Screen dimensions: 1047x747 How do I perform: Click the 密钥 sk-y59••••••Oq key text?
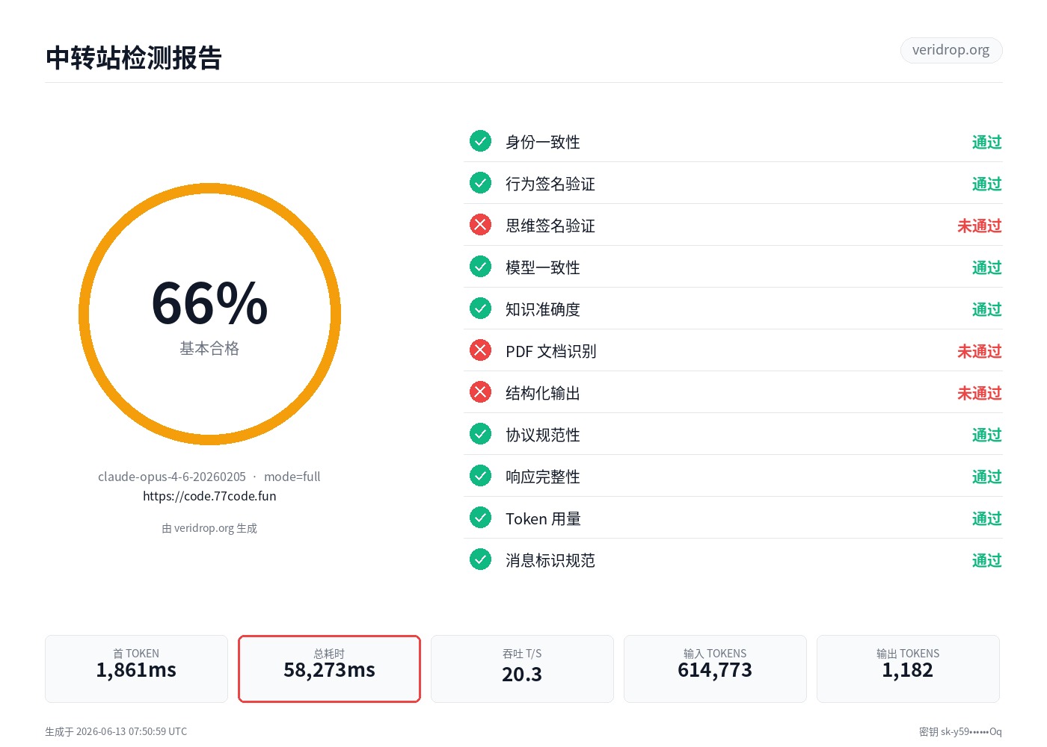coord(960,731)
